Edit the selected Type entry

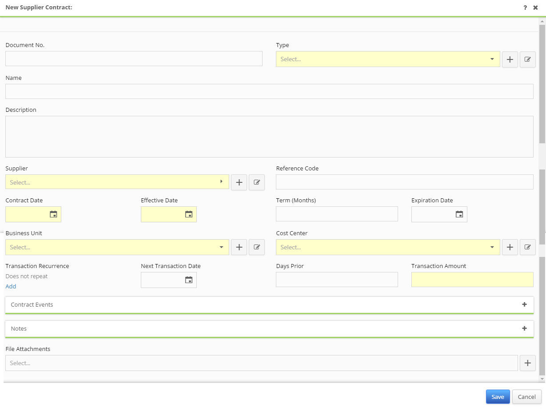pos(527,59)
